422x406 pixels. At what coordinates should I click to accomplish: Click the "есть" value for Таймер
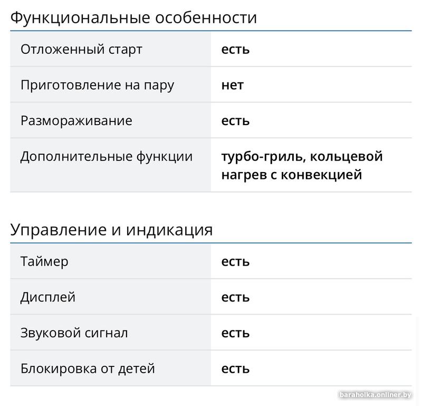tap(235, 261)
